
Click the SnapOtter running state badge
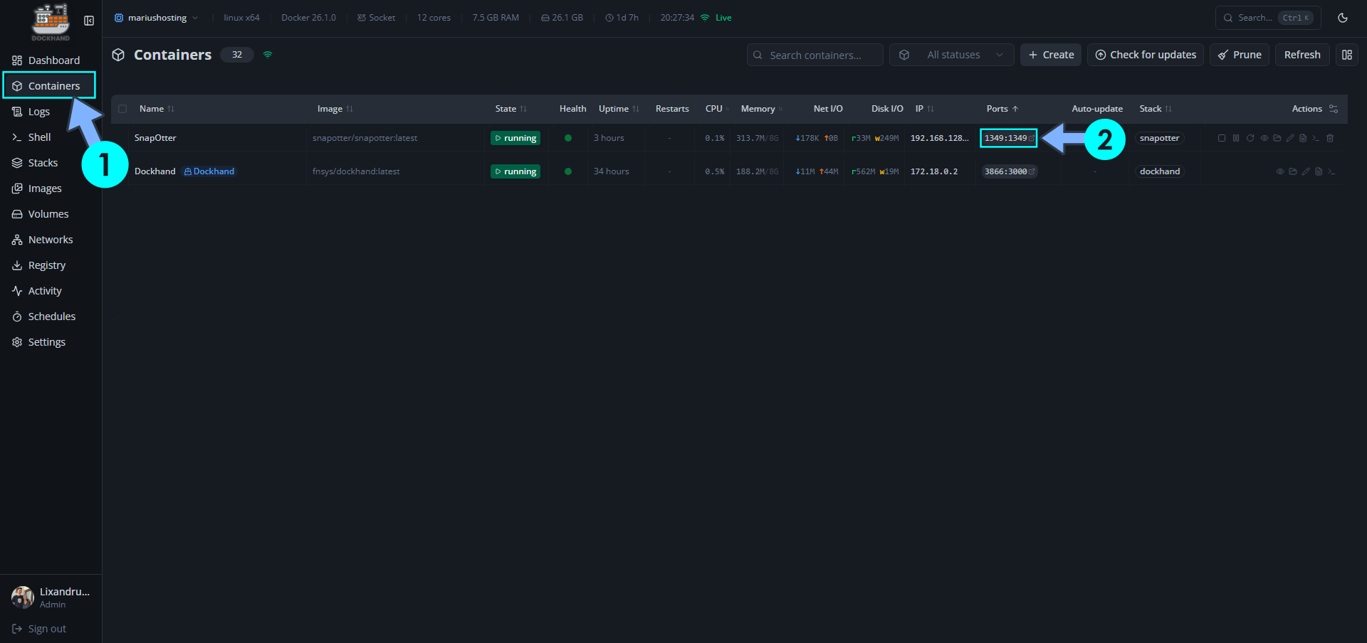515,138
